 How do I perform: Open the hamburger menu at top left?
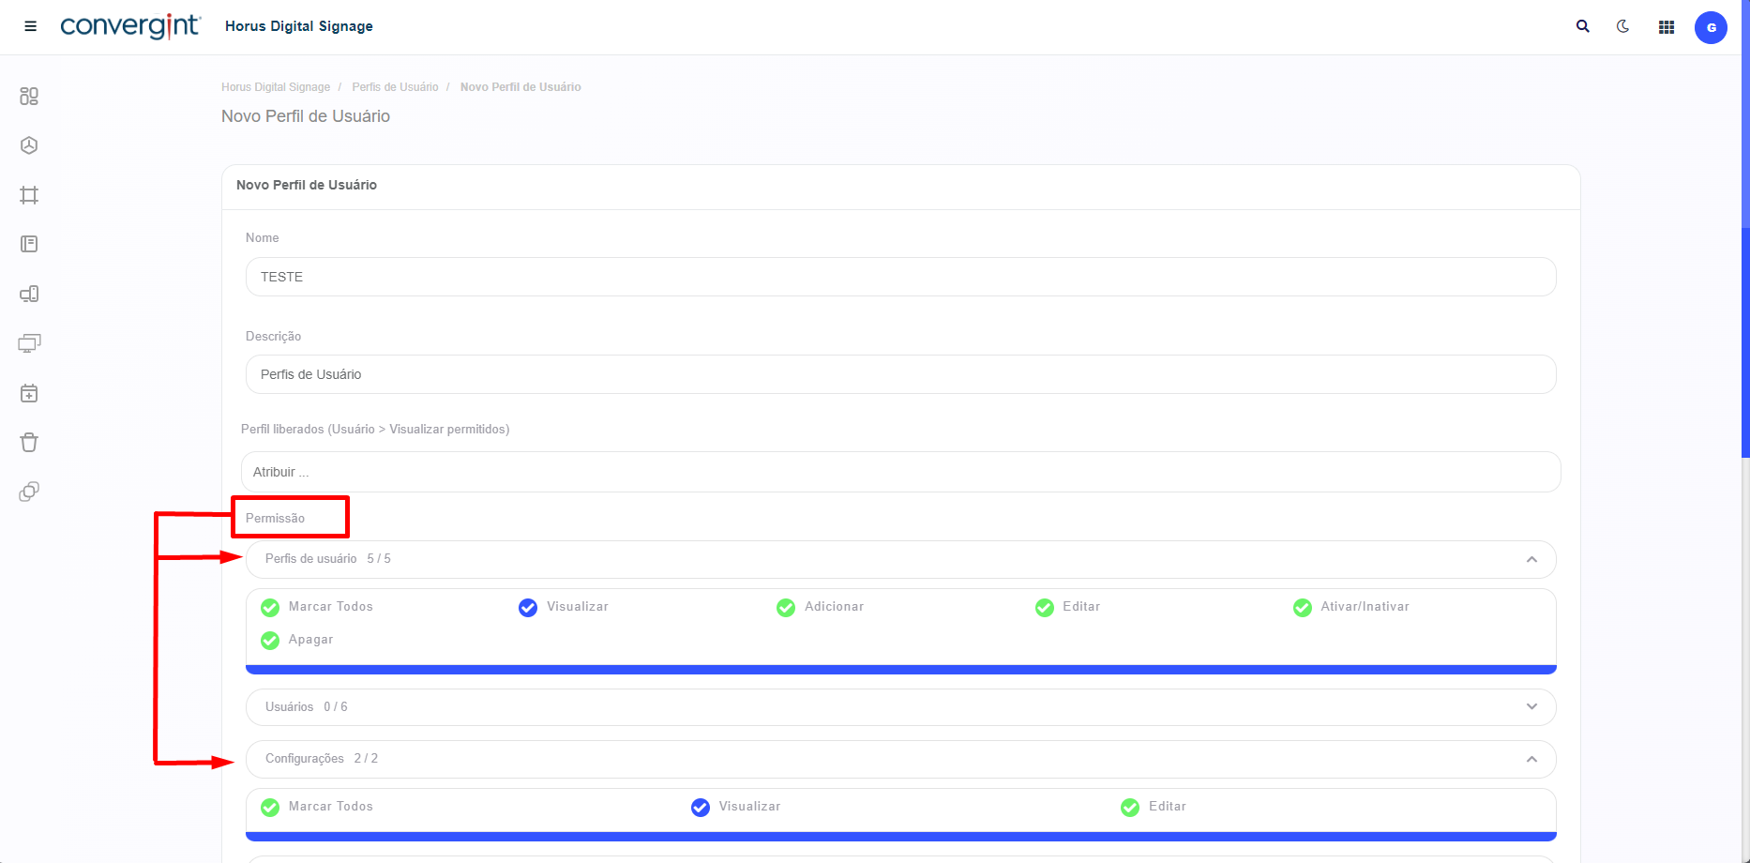(x=30, y=26)
